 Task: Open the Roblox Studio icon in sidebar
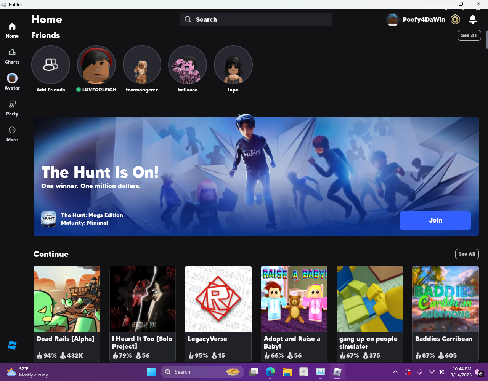pos(12,345)
